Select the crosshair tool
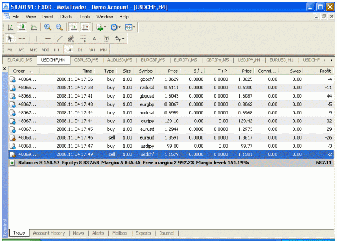Screen dimensions: 337x241 pos(22,39)
